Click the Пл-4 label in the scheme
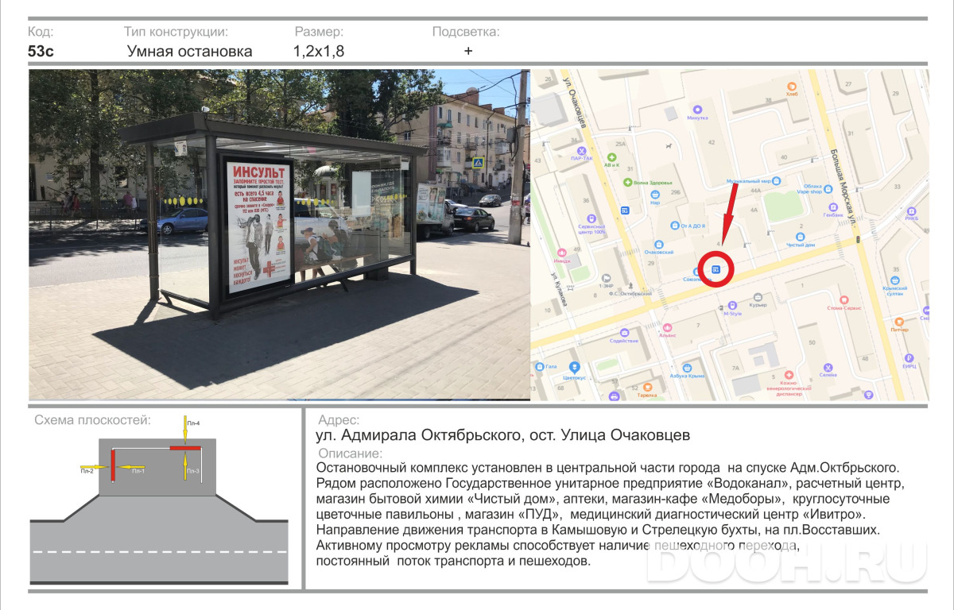Screen dimensions: 954x610 [193, 423]
